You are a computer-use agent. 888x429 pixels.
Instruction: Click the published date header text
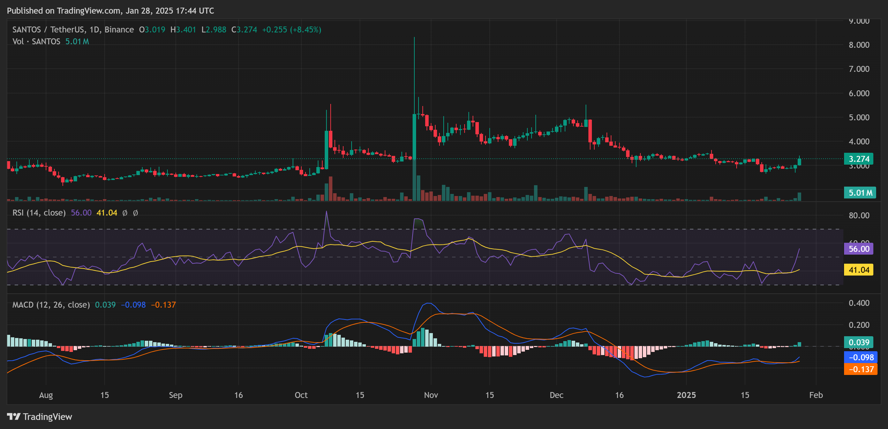[111, 11]
